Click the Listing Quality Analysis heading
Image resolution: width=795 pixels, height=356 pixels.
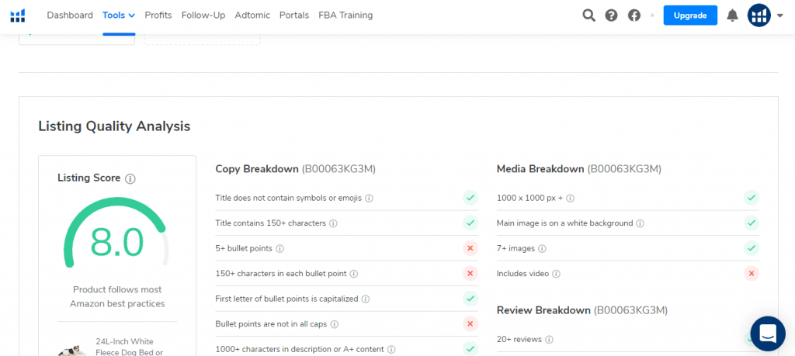click(114, 126)
